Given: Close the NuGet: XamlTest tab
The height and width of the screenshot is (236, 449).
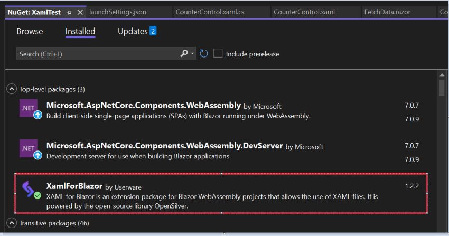Looking at the screenshot, I should pos(80,12).
